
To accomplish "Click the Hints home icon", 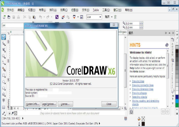I will 131,111.
